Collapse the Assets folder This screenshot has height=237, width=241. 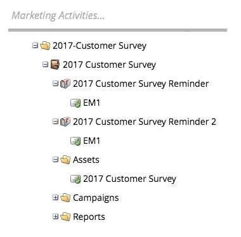(x=55, y=160)
